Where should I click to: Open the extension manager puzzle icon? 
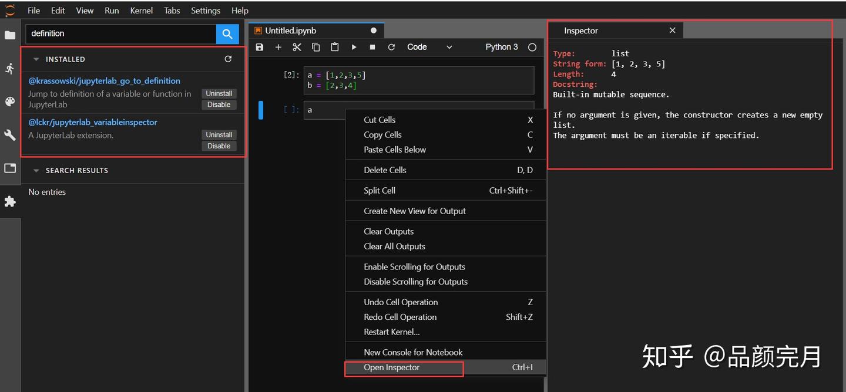point(10,201)
